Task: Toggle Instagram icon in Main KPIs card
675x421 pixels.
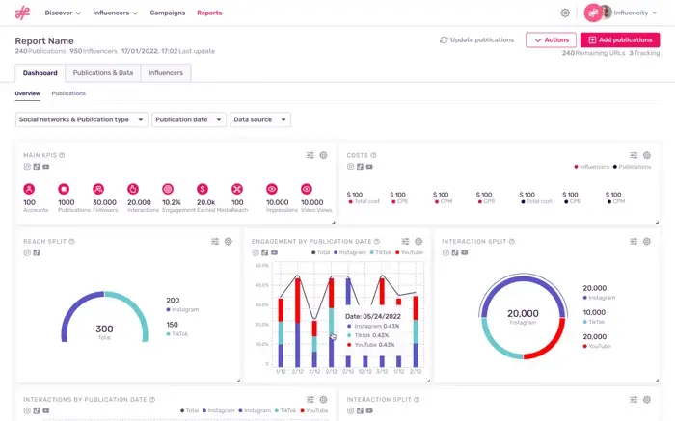Action: coord(27,167)
